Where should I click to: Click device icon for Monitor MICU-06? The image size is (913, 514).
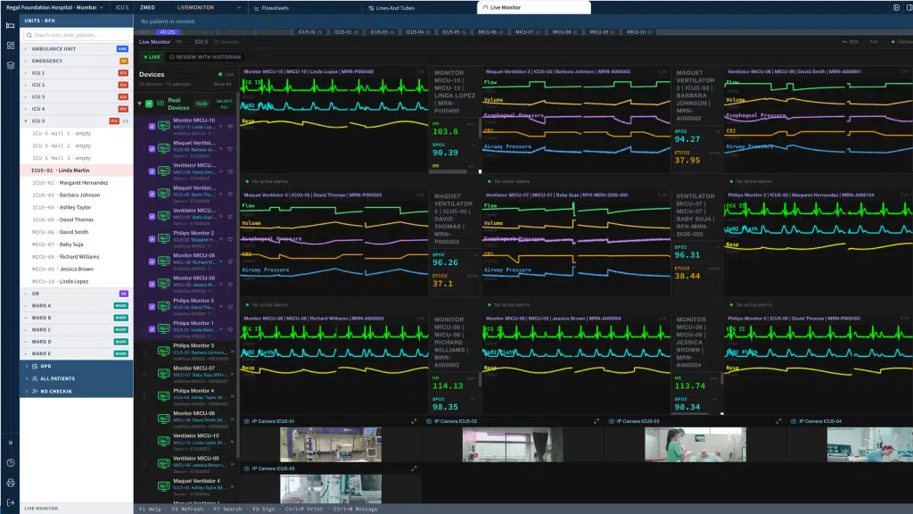coord(164,419)
